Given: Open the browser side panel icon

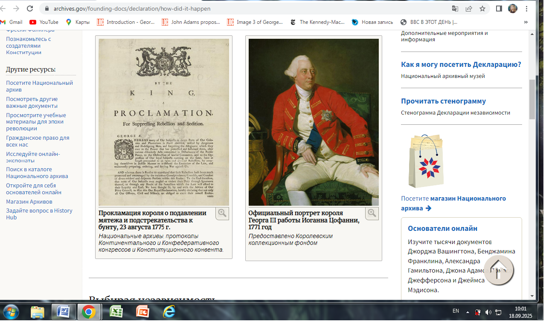Looking at the screenshot, I should [499, 9].
